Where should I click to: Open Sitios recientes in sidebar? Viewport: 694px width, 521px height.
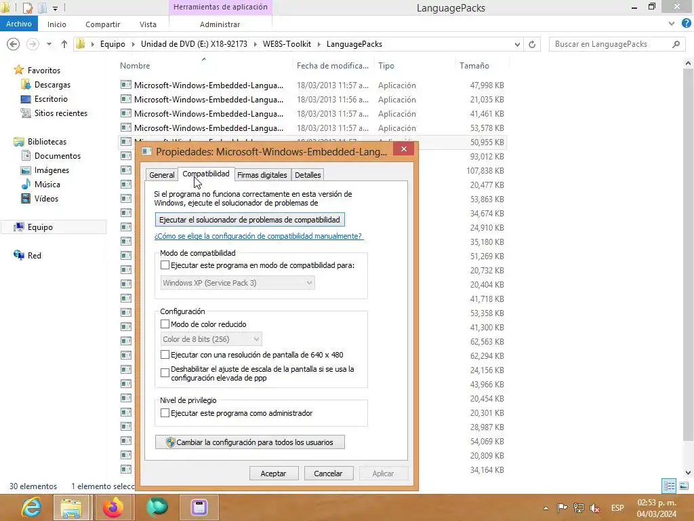(x=60, y=113)
